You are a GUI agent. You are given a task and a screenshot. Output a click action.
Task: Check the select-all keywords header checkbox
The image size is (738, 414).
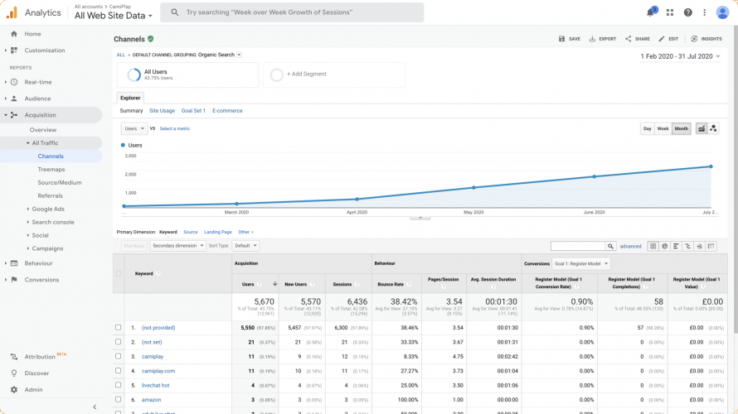pyautogui.click(x=119, y=273)
